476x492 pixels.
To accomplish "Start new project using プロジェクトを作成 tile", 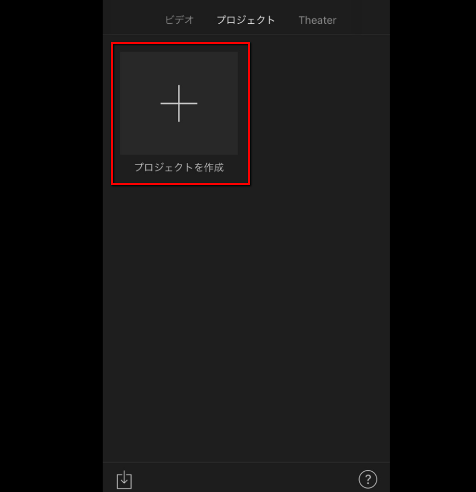I will (179, 113).
